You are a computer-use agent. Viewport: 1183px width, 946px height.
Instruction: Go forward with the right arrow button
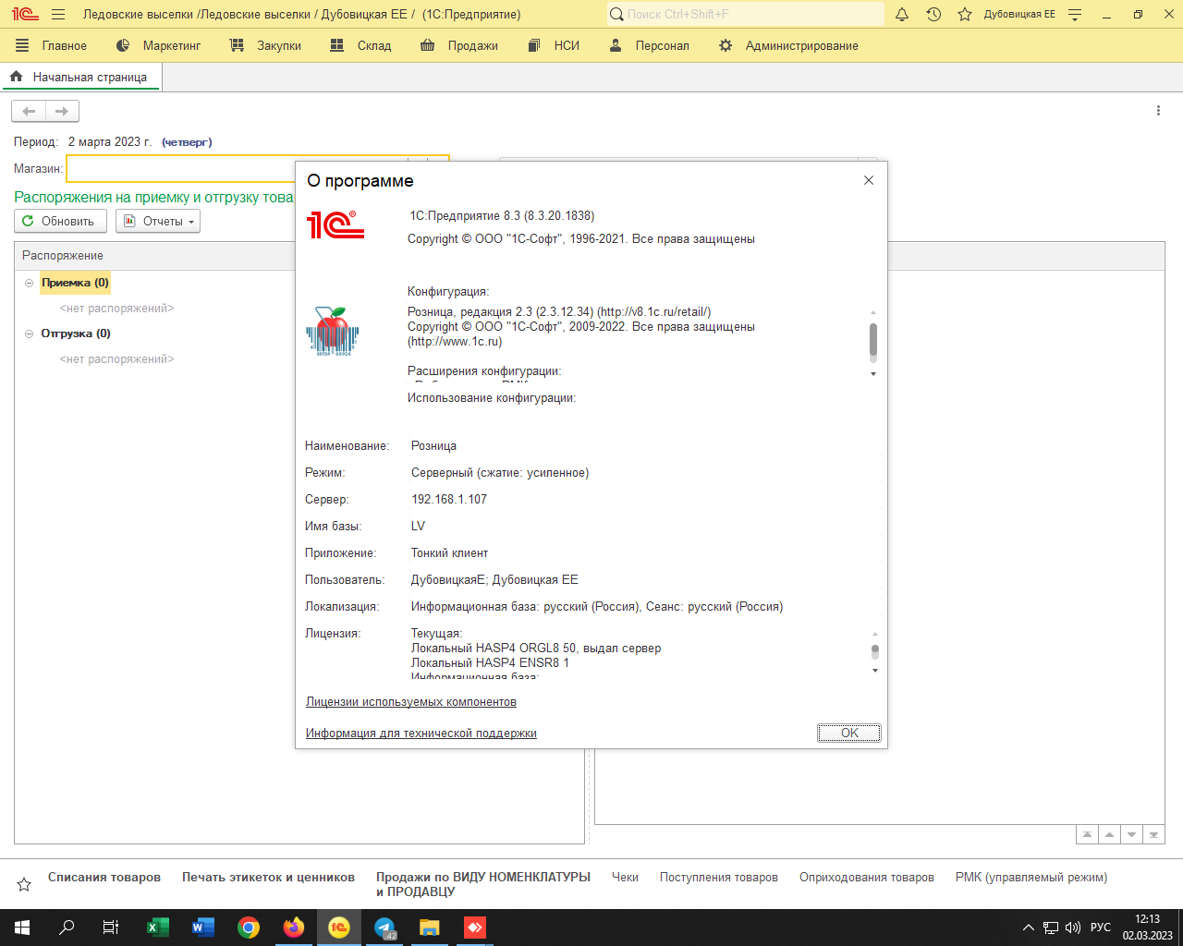coord(62,111)
